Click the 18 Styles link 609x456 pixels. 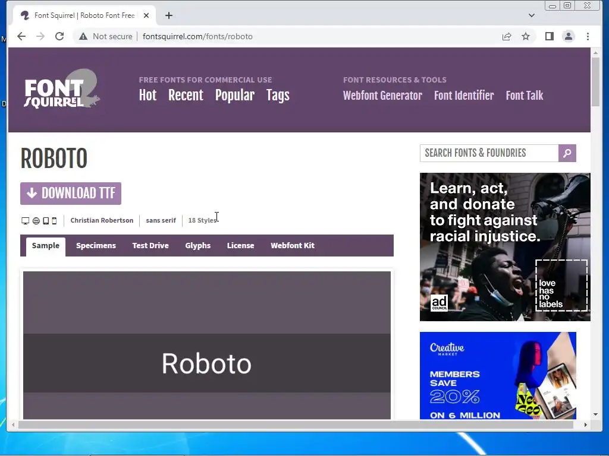point(202,220)
